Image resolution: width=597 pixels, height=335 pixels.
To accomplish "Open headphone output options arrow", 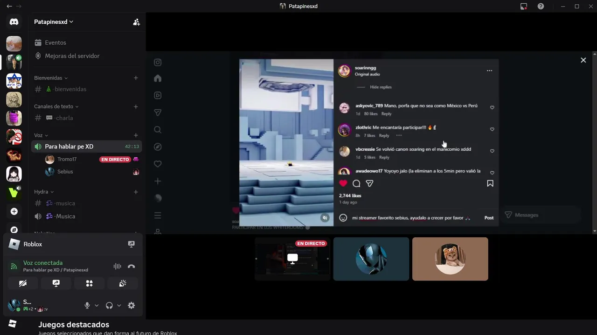I will coord(119,306).
